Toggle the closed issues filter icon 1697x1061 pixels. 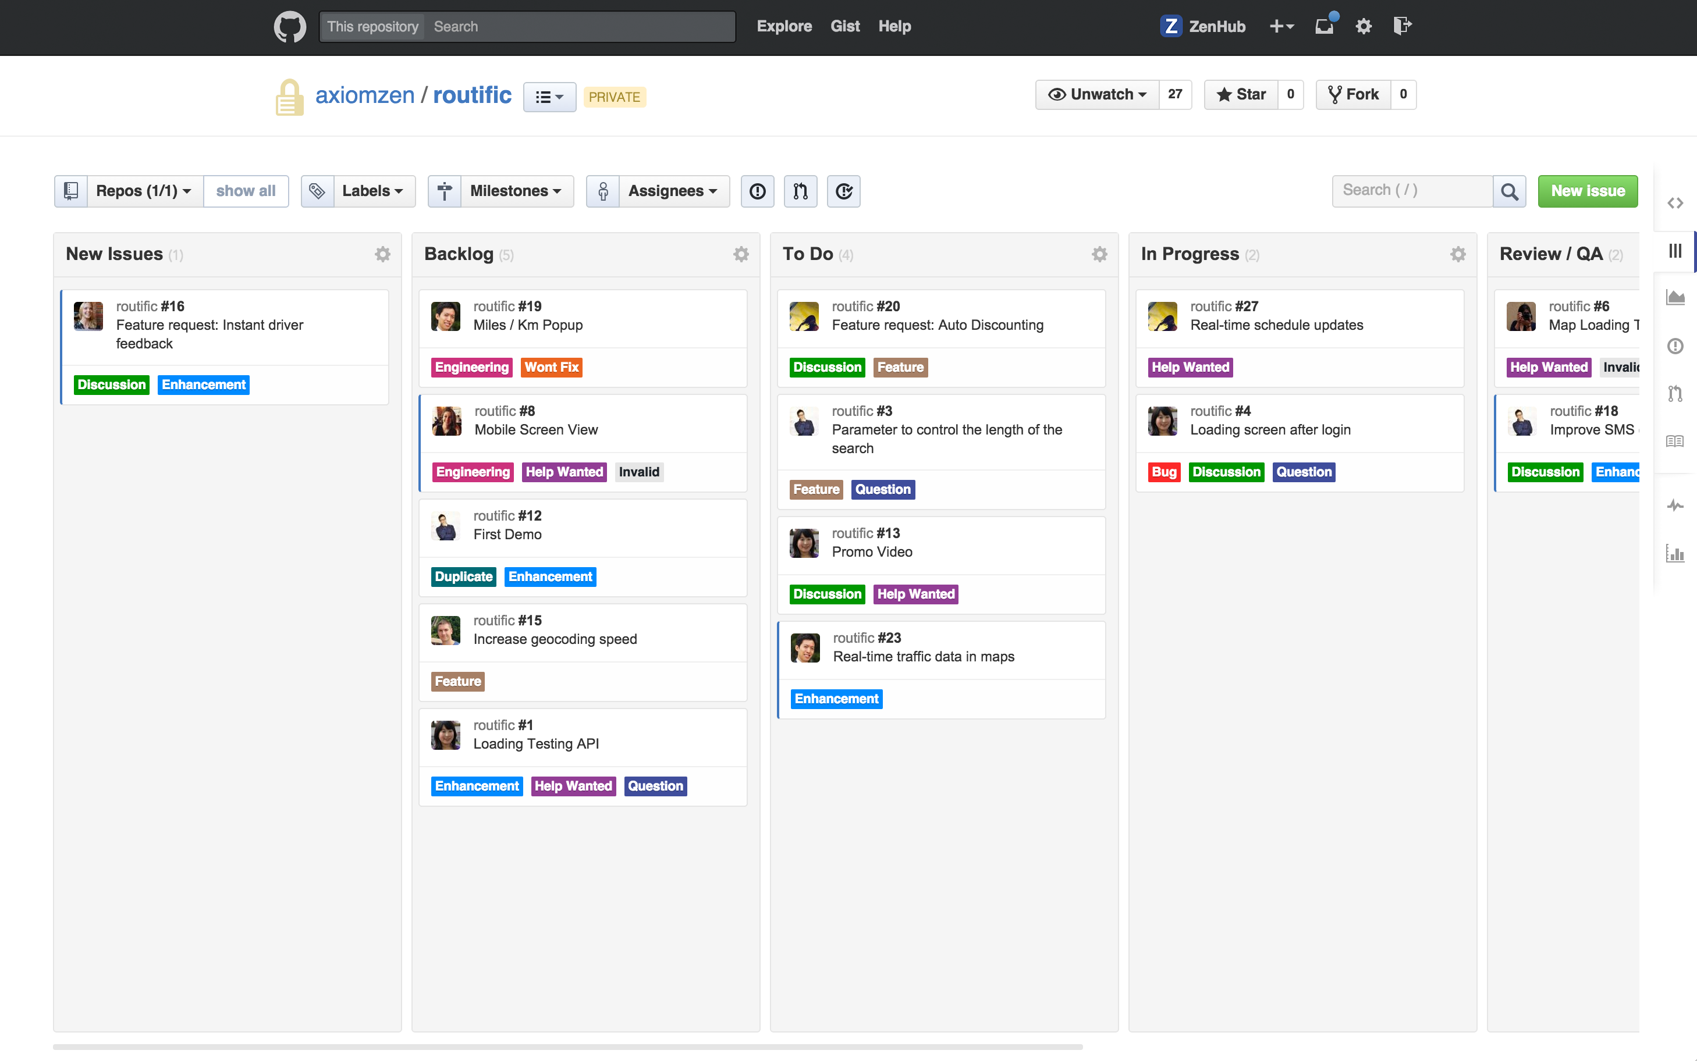pos(844,191)
